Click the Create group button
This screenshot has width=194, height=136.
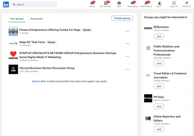[122, 18]
